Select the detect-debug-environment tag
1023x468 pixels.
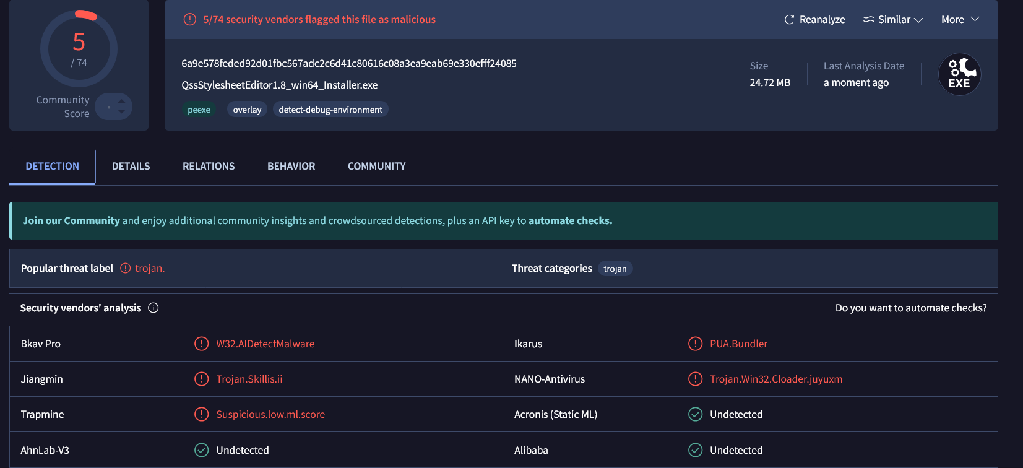pyautogui.click(x=330, y=110)
